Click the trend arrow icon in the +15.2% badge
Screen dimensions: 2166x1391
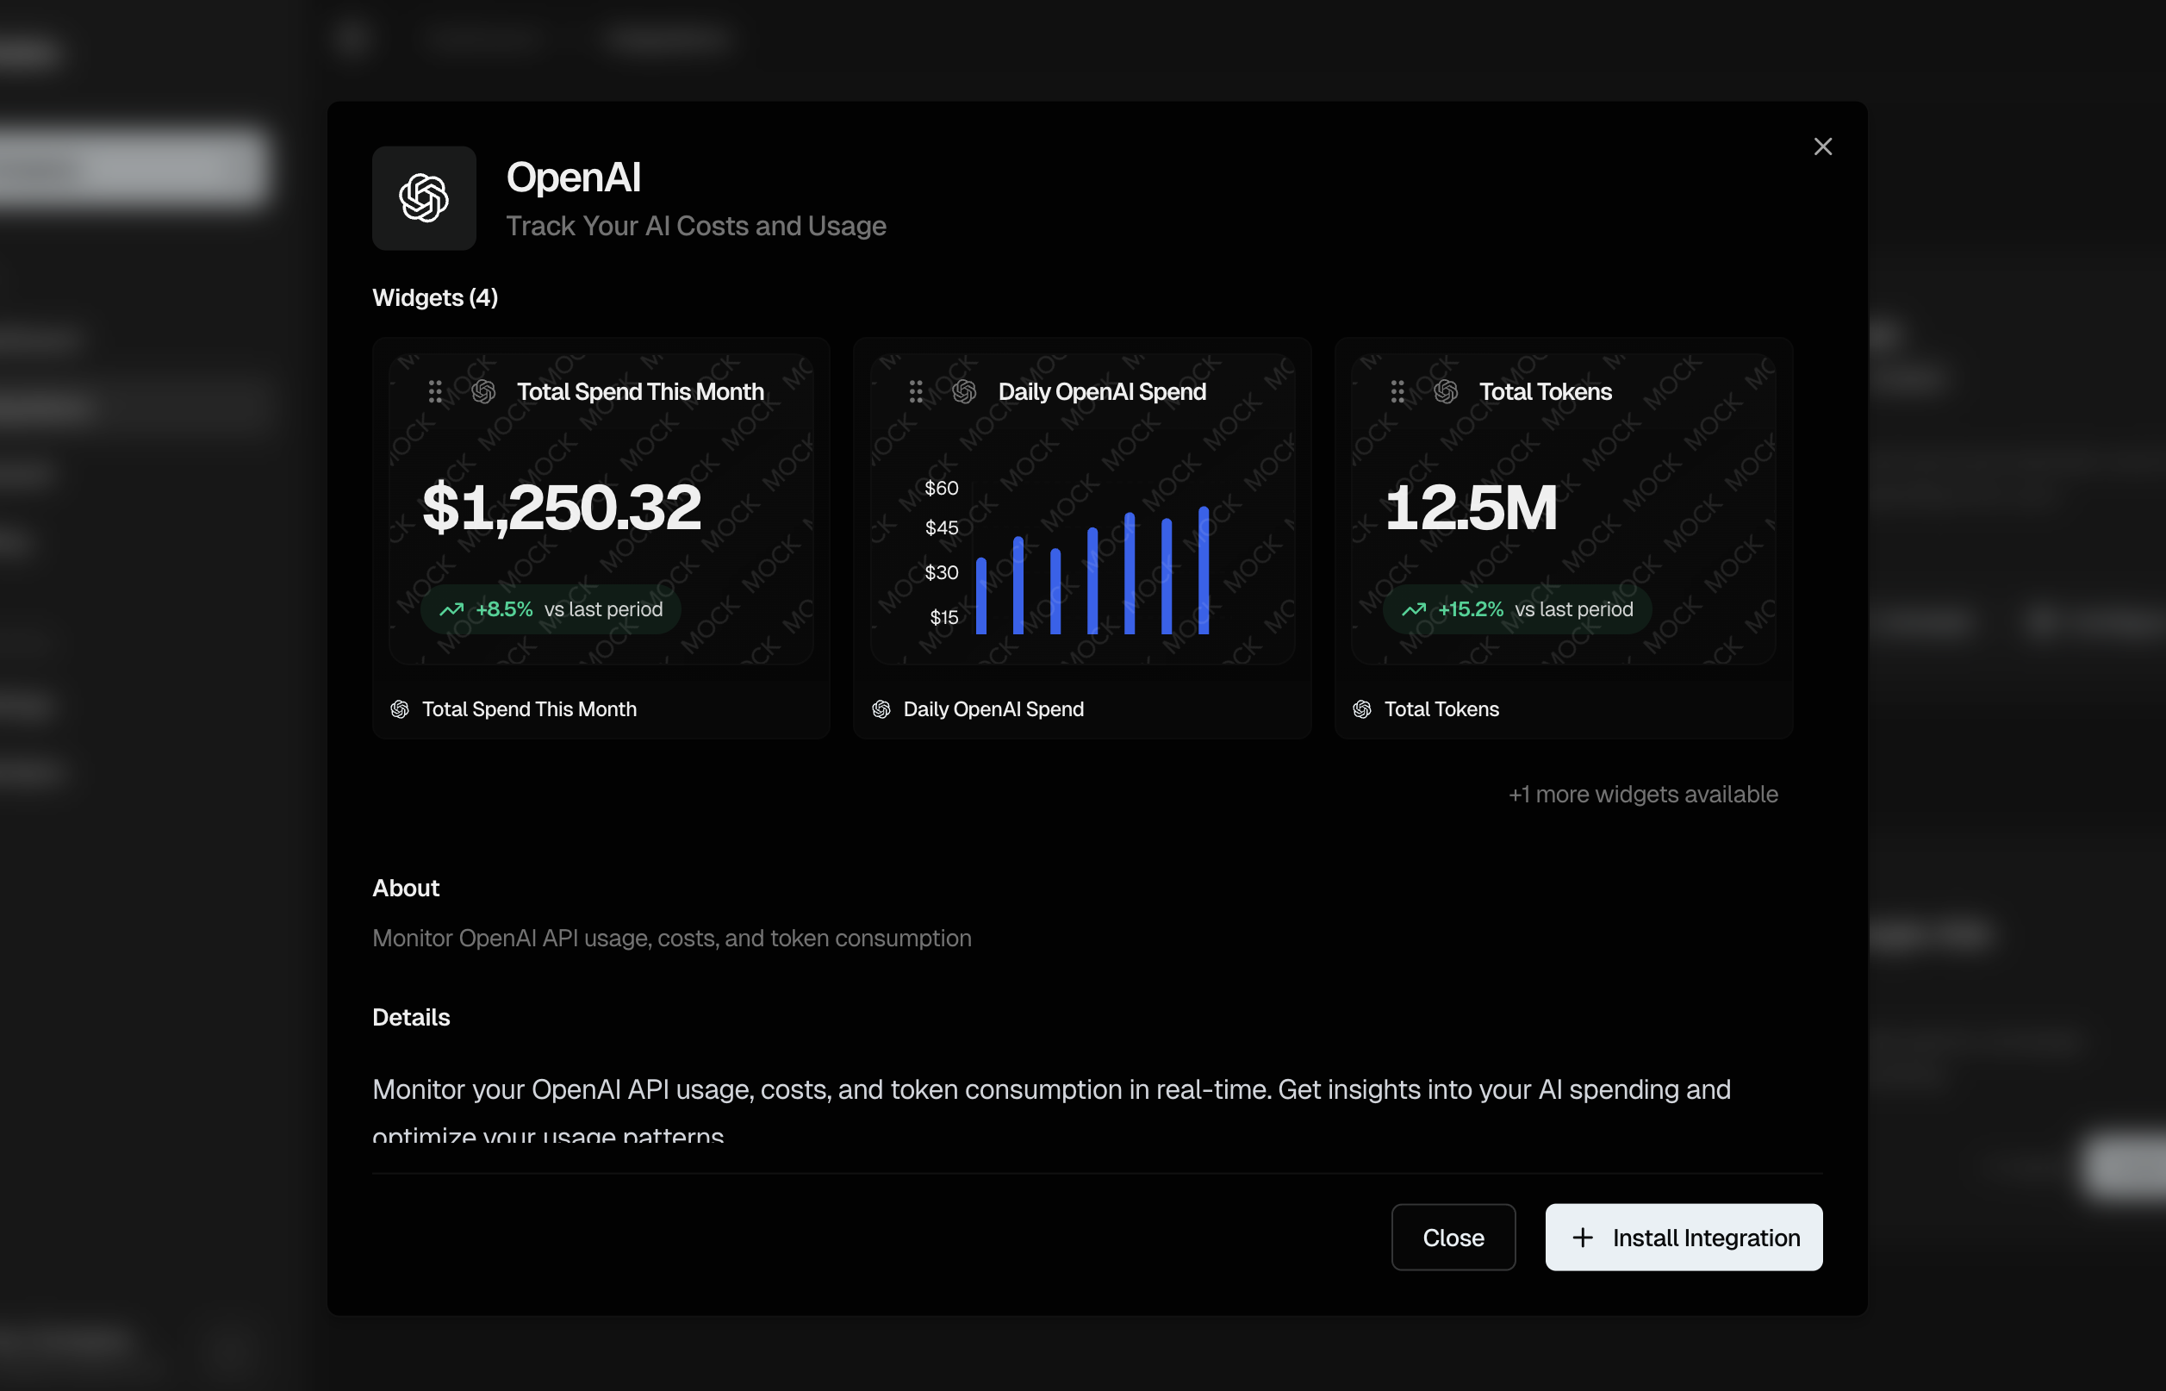coord(1415,608)
